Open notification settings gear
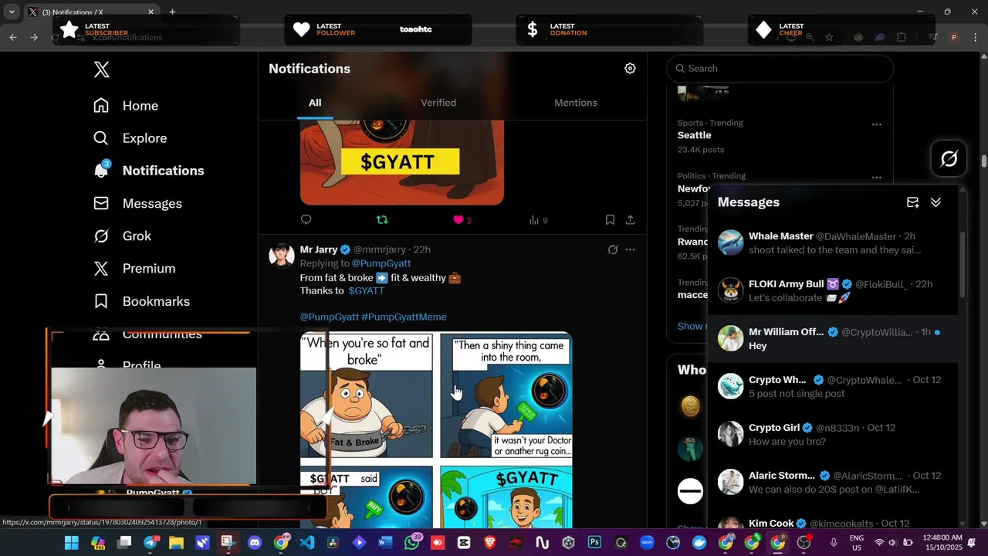Viewport: 988px width, 556px height. (630, 69)
